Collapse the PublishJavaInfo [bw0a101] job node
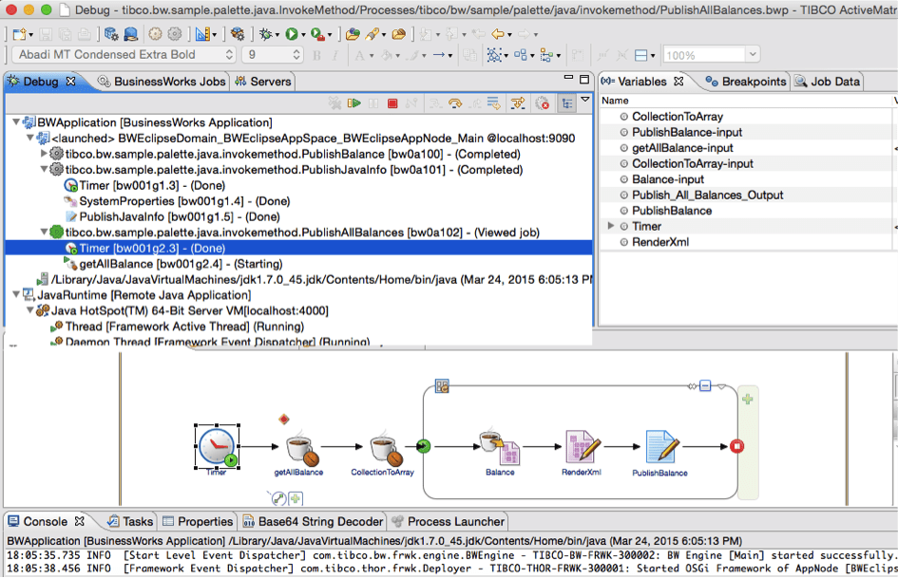 [44, 169]
